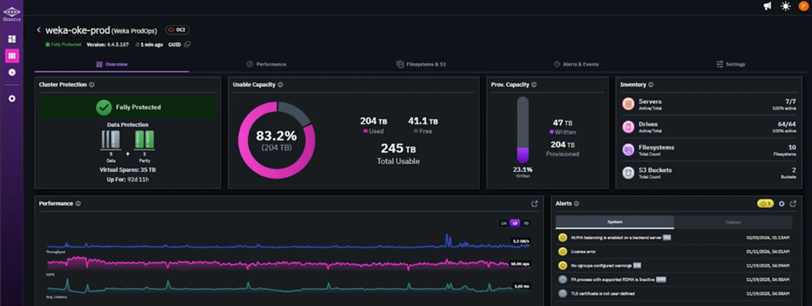Toggle light/dark theme with the sun icon

(785, 6)
